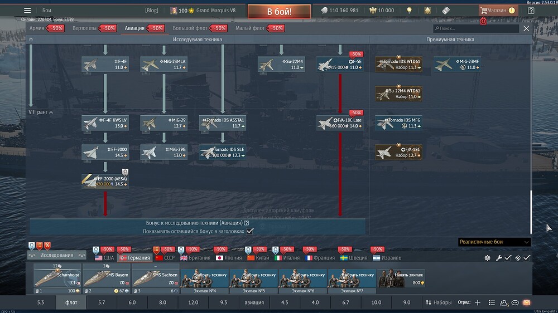
Task: Toggle 'Показывать оставшийся бонус в заголовках' checkbox
Action: [x=250, y=231]
